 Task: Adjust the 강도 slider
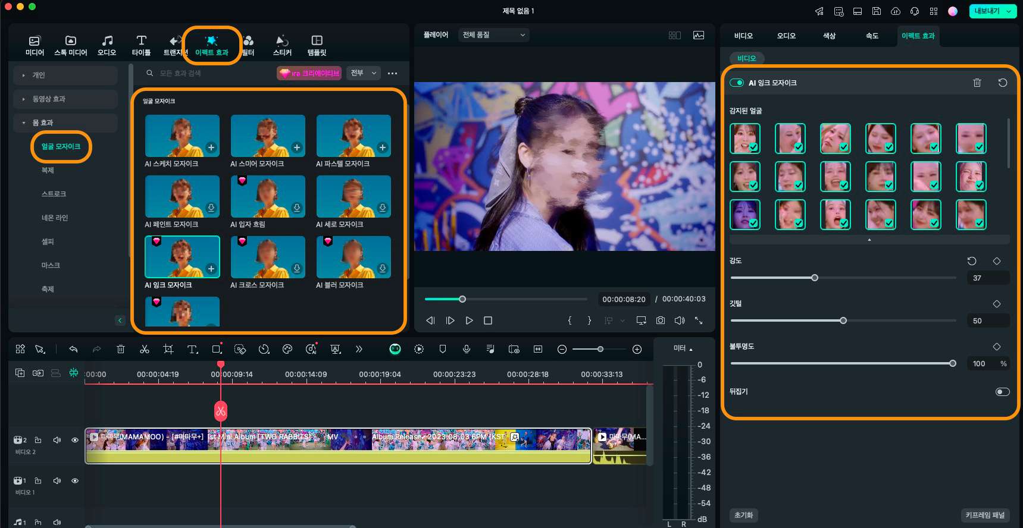pos(843,278)
